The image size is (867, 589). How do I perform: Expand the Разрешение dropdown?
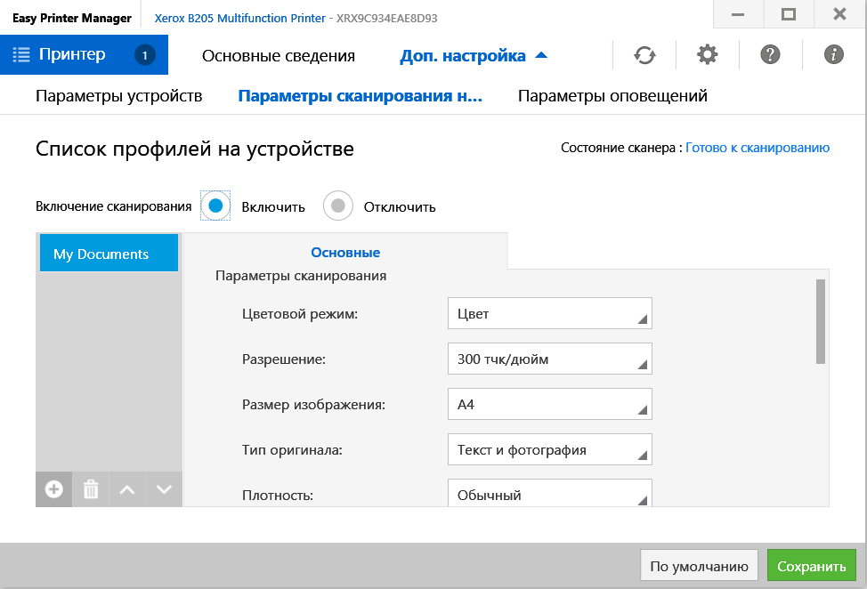(x=549, y=359)
